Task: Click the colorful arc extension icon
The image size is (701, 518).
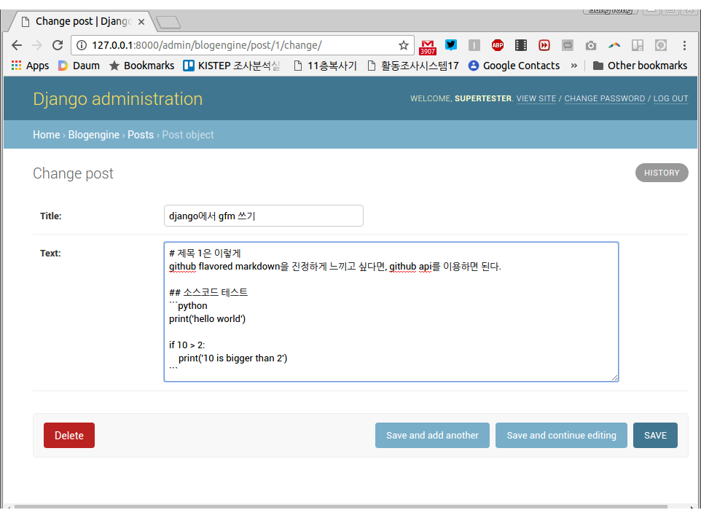Action: click(614, 45)
